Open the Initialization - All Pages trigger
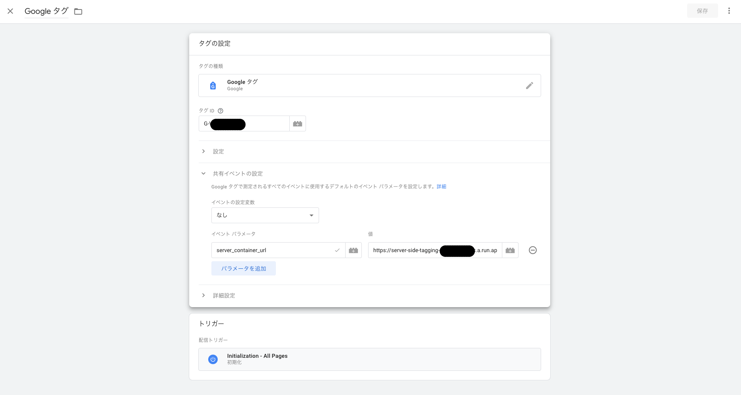The width and height of the screenshot is (741, 395). click(x=370, y=359)
